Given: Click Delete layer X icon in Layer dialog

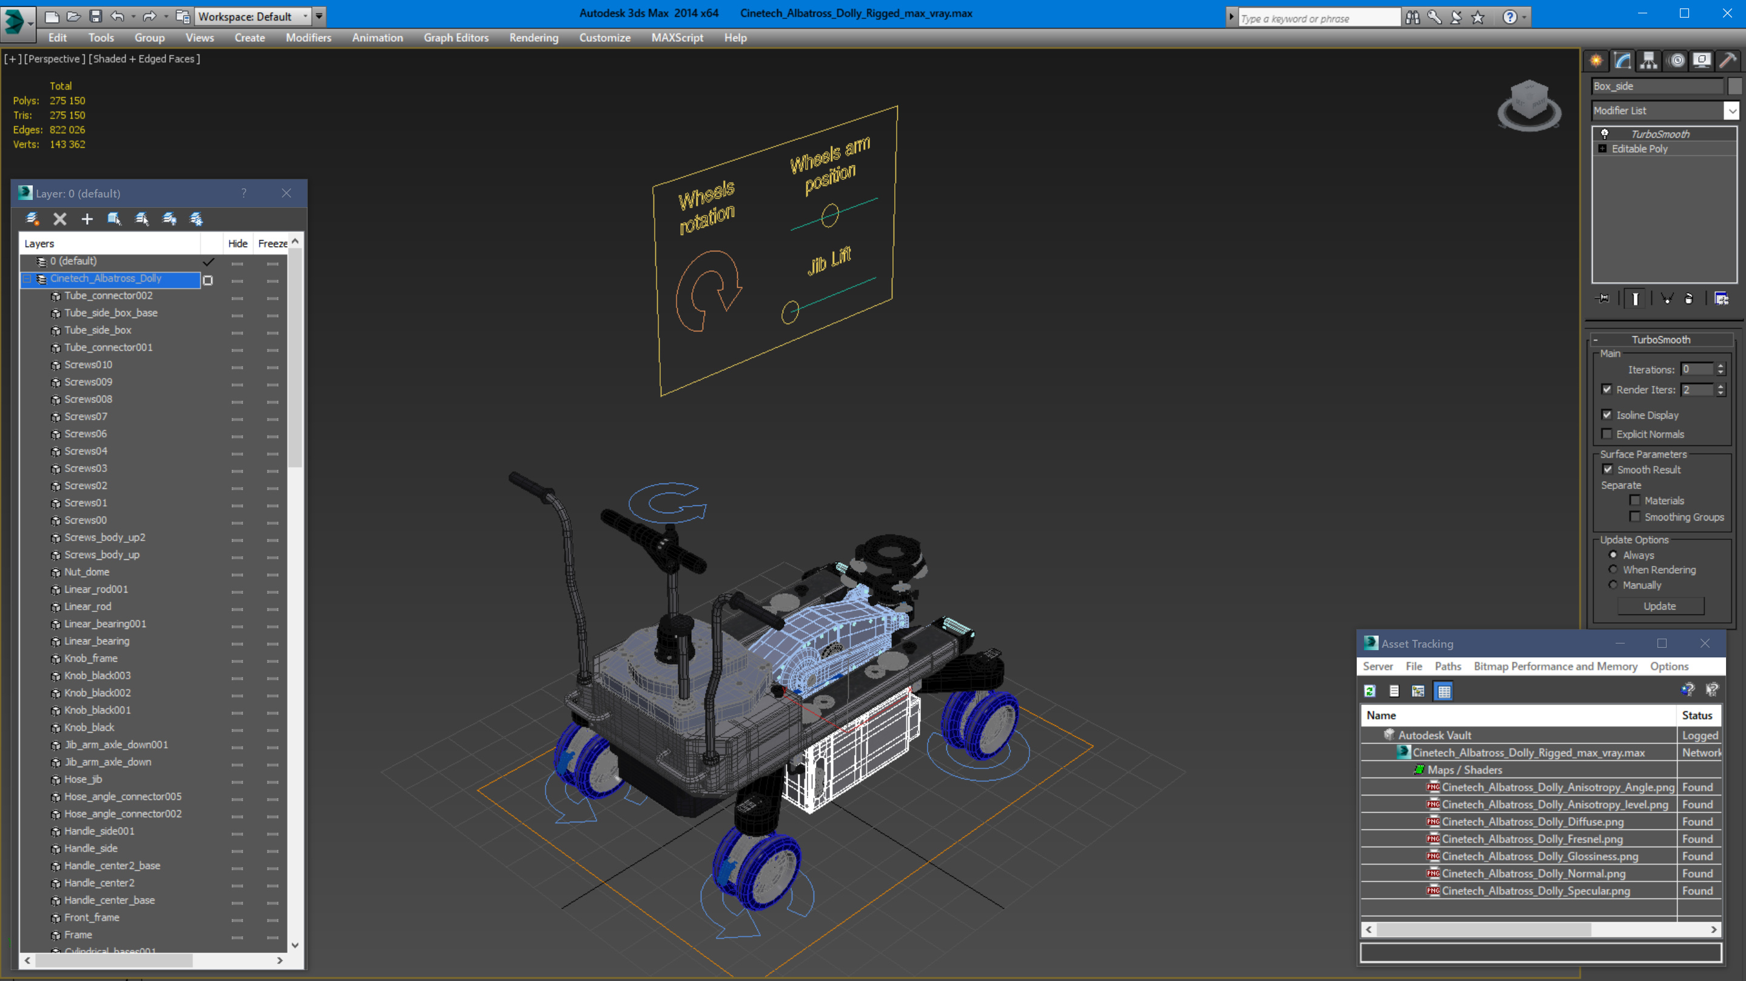Looking at the screenshot, I should tap(59, 219).
